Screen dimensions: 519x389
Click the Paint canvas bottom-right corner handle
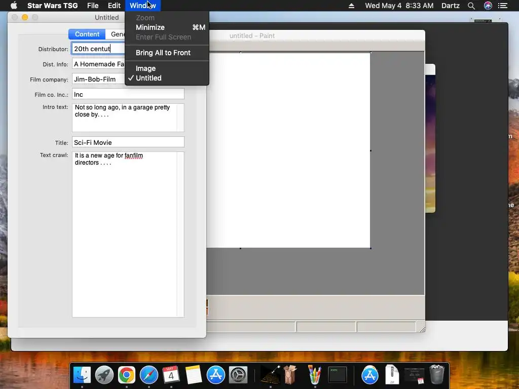[370, 248]
